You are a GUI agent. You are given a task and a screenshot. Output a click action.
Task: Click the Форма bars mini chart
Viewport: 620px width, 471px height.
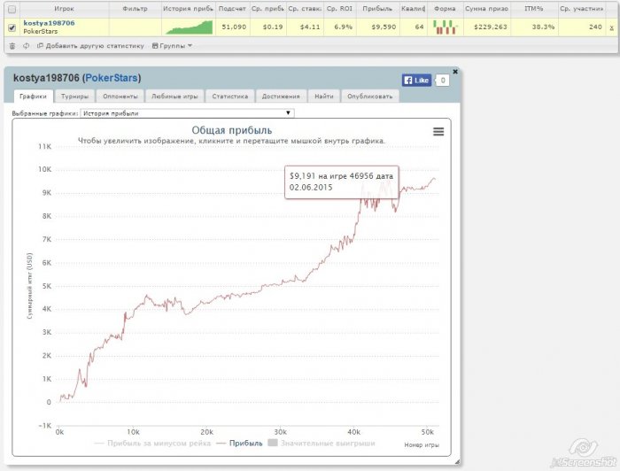click(446, 27)
